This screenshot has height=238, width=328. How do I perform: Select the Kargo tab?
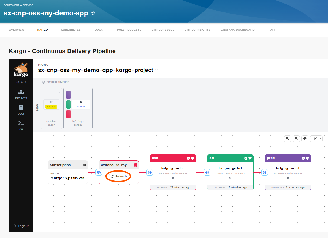pos(43,30)
